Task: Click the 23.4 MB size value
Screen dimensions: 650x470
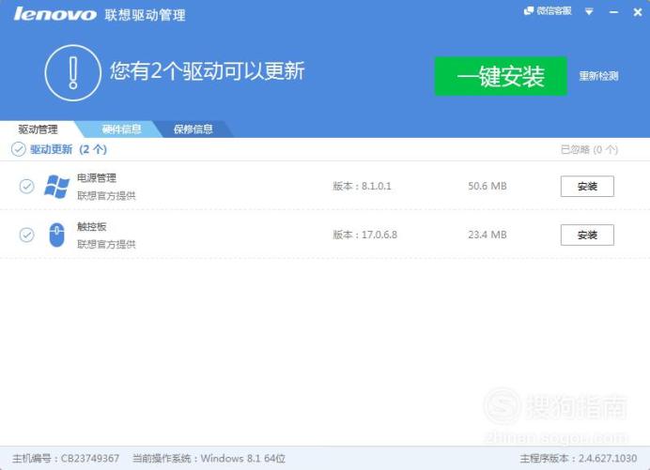Action: coord(487,235)
